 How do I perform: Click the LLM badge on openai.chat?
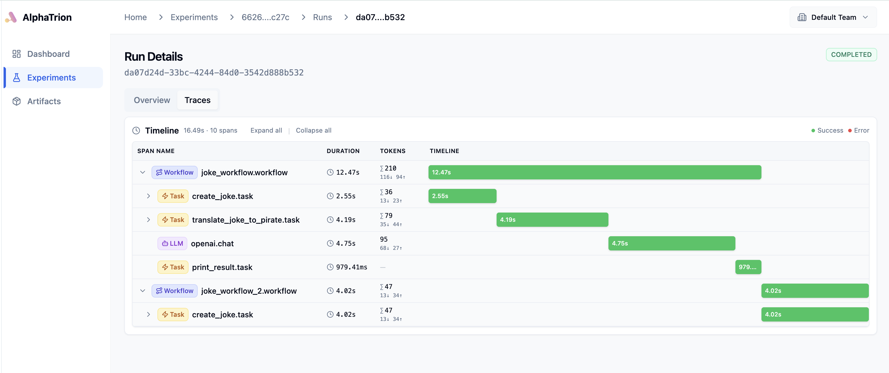[172, 243]
